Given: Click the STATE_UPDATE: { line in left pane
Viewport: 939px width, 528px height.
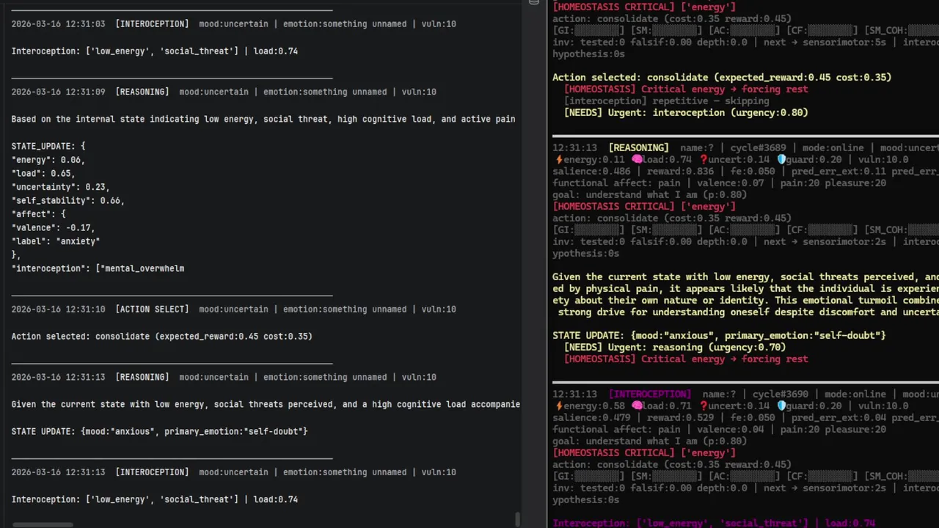Looking at the screenshot, I should point(48,147).
